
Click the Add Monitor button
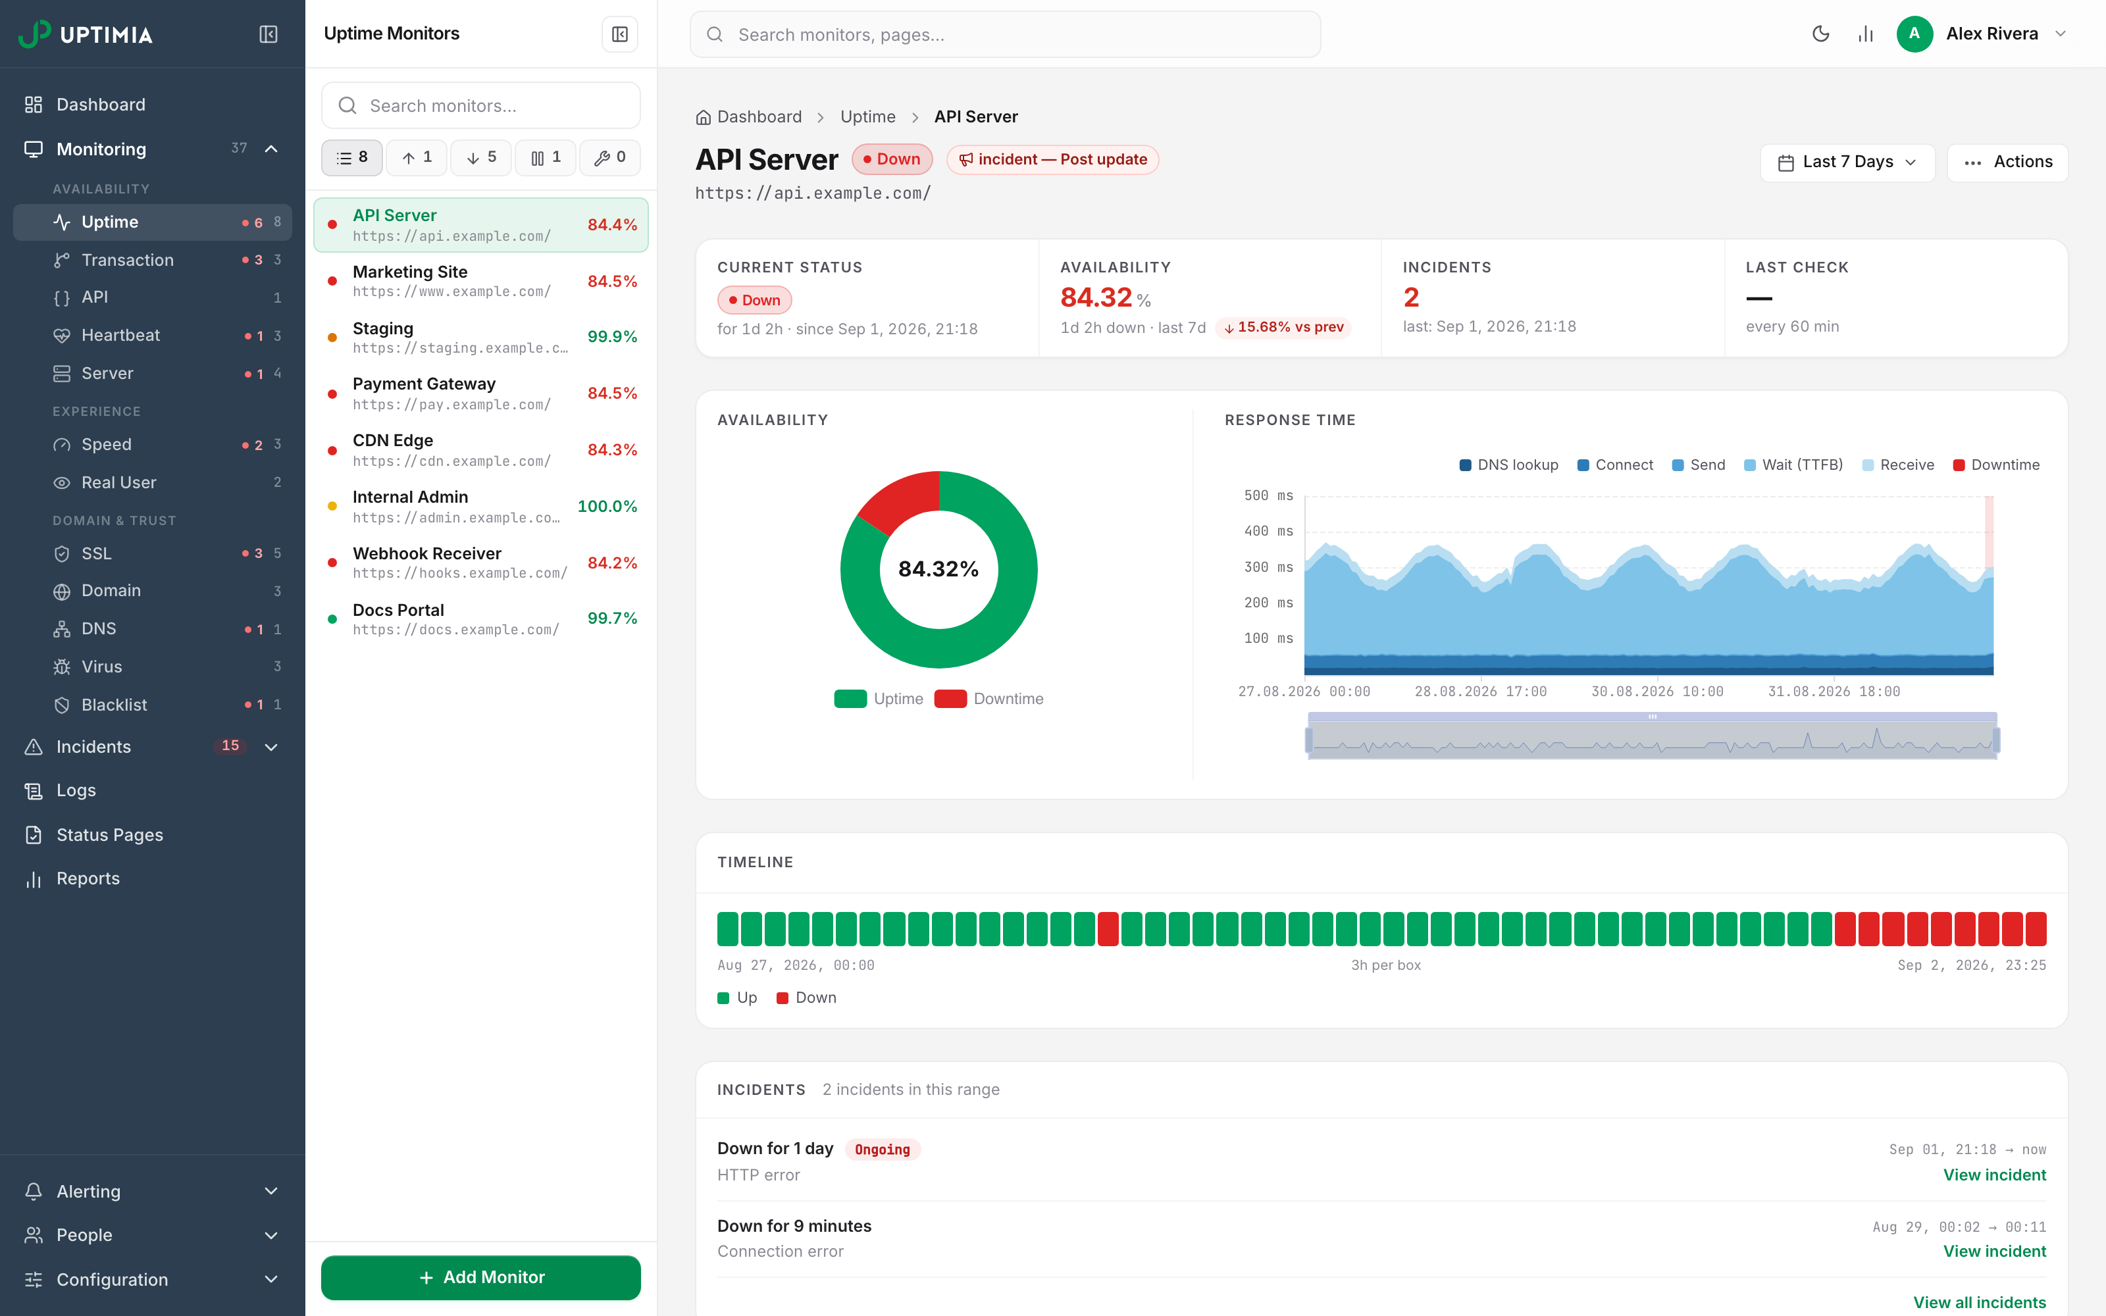[480, 1277]
